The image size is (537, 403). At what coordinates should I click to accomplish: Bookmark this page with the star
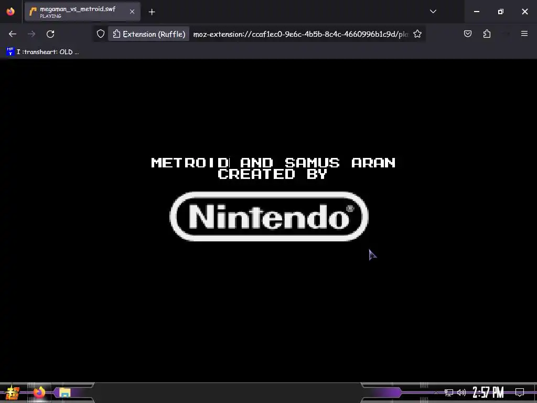pyautogui.click(x=417, y=34)
